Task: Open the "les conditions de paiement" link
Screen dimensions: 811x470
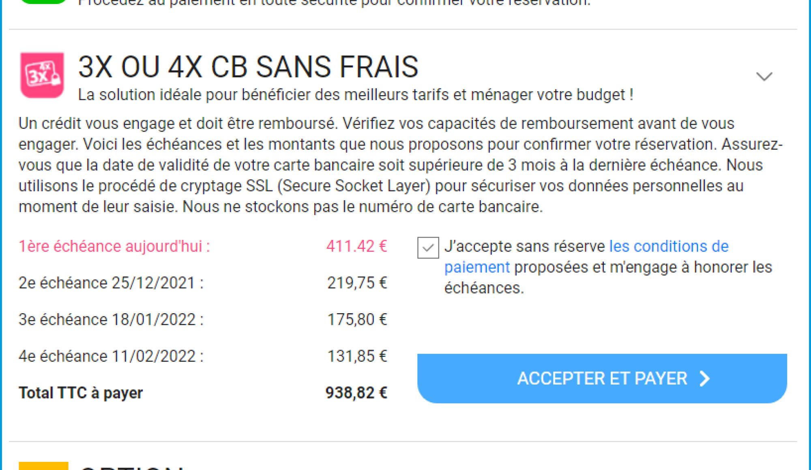Action: point(668,246)
